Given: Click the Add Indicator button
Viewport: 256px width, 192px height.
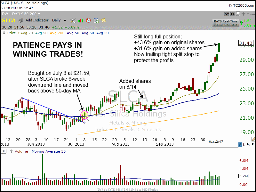Looking at the screenshot, I should pyautogui.click(x=37, y=20).
